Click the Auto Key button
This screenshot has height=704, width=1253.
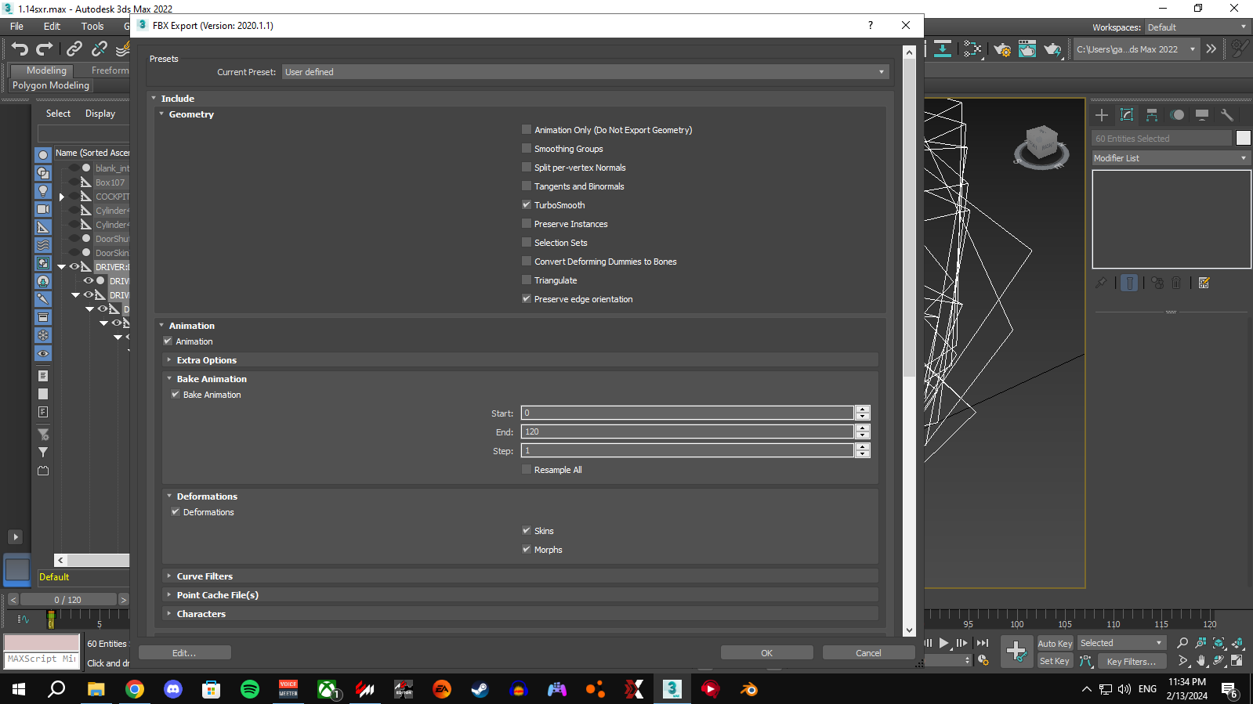(1055, 644)
